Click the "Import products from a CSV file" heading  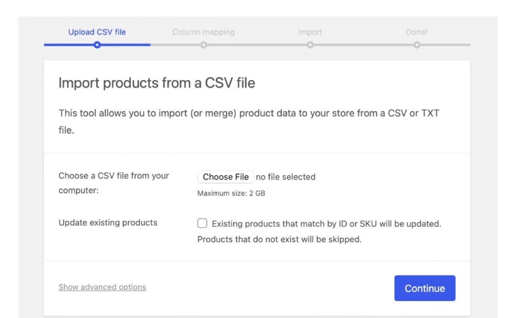point(156,83)
